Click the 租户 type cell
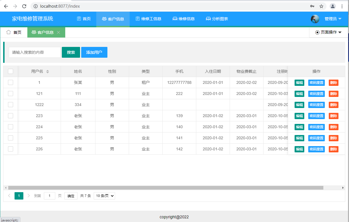This screenshot has width=349, height=222. [146, 82]
